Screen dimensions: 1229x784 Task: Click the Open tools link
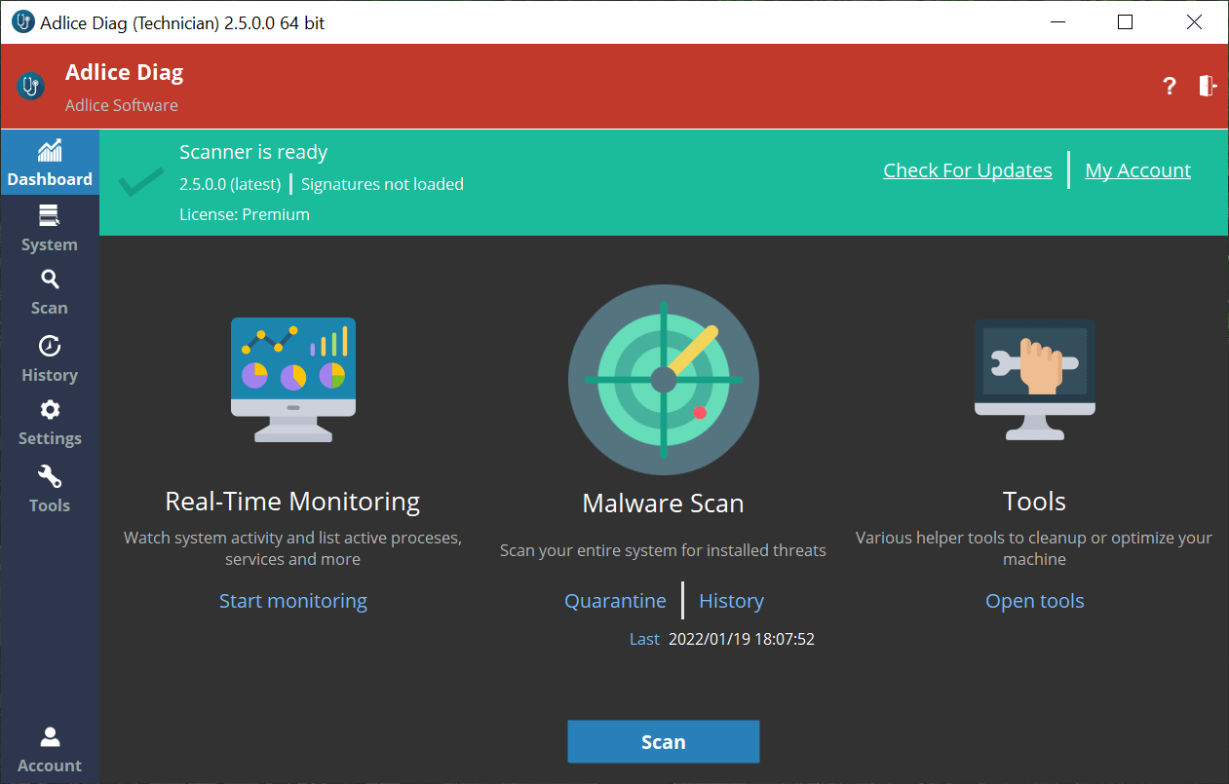[x=1034, y=601]
